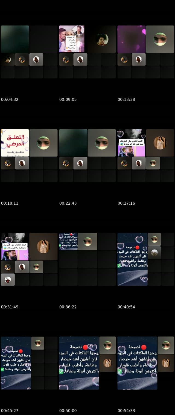This screenshot has width=175, height=415.
Task: Click the 00:36:22 timestamp label
Action: pyautogui.click(x=68, y=307)
